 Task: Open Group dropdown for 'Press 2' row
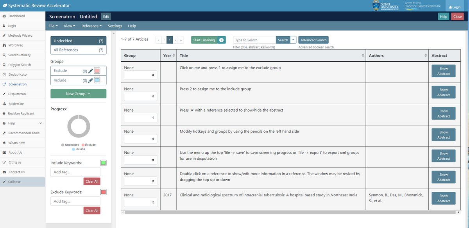141,96
